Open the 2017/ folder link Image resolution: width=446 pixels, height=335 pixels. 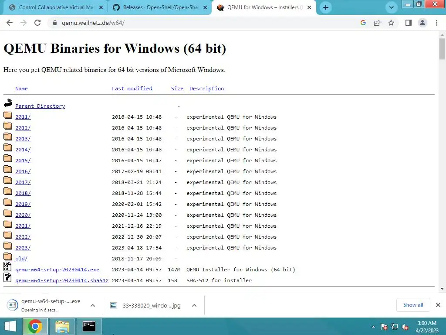(x=23, y=182)
